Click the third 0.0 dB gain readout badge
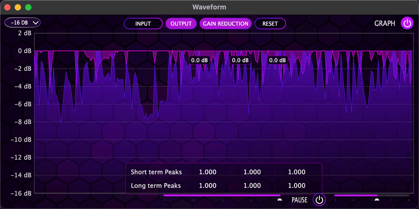Screen dimensions: 419x209 click(x=277, y=60)
